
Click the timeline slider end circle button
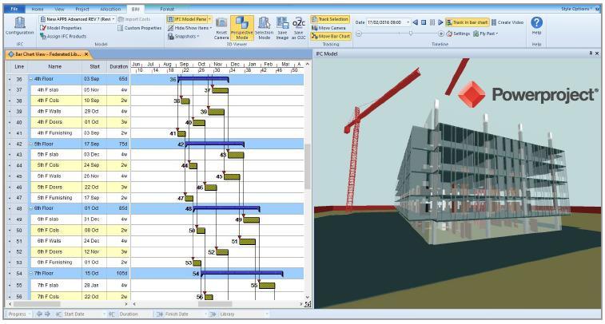pyautogui.click(x=440, y=34)
